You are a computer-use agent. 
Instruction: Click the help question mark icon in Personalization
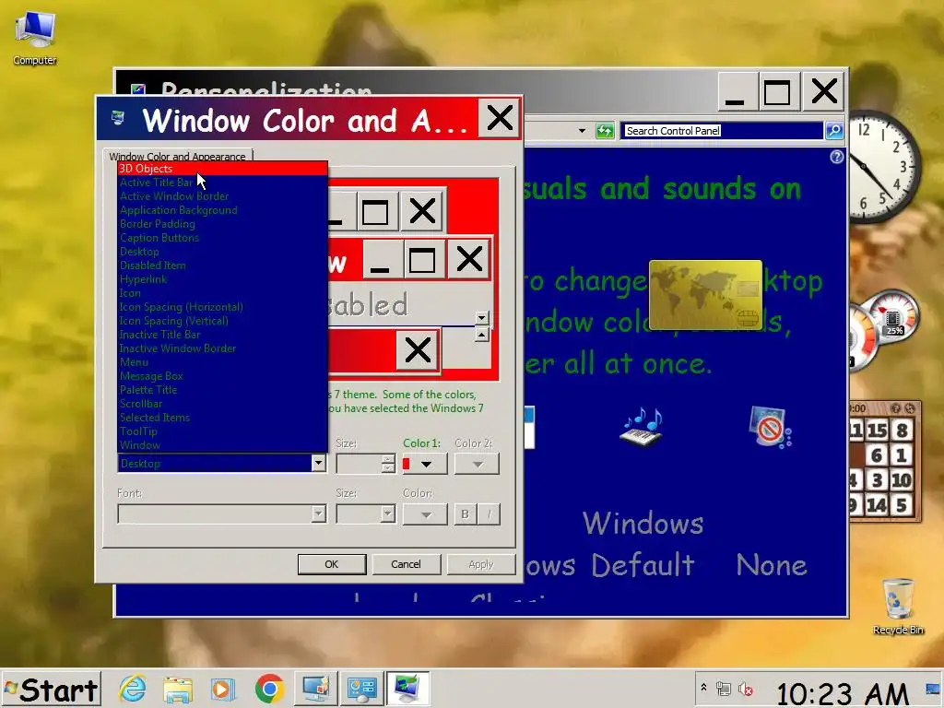(x=837, y=157)
